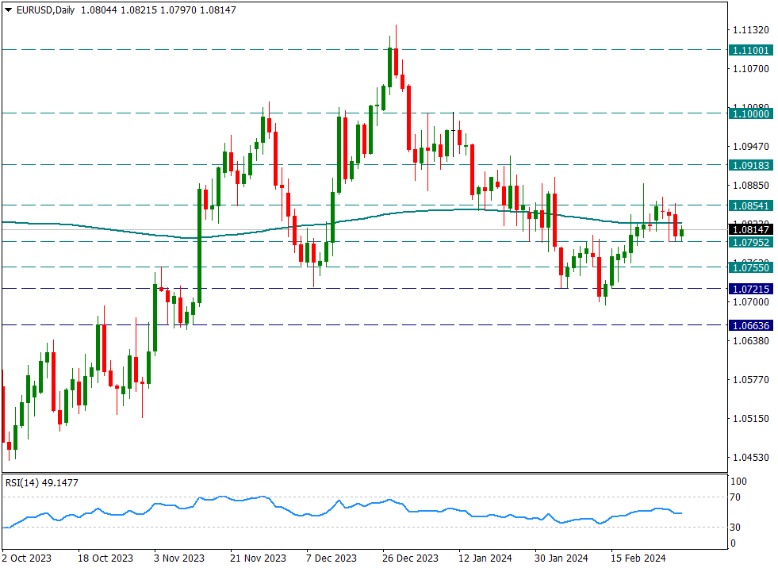Screen dimensions: 778x568
Task: Click the 3 Nov 2023 date label
Action: tap(179, 558)
